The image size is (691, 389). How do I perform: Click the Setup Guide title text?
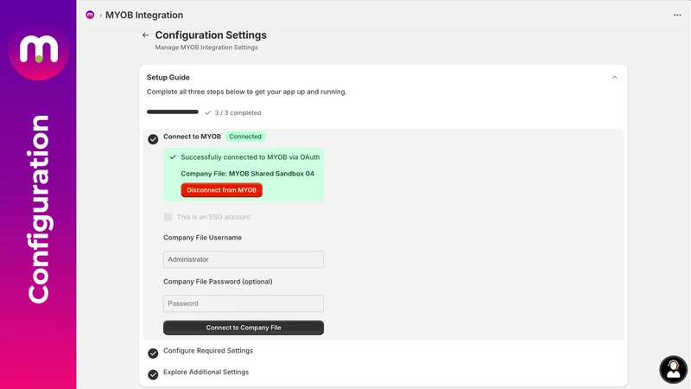coord(168,78)
